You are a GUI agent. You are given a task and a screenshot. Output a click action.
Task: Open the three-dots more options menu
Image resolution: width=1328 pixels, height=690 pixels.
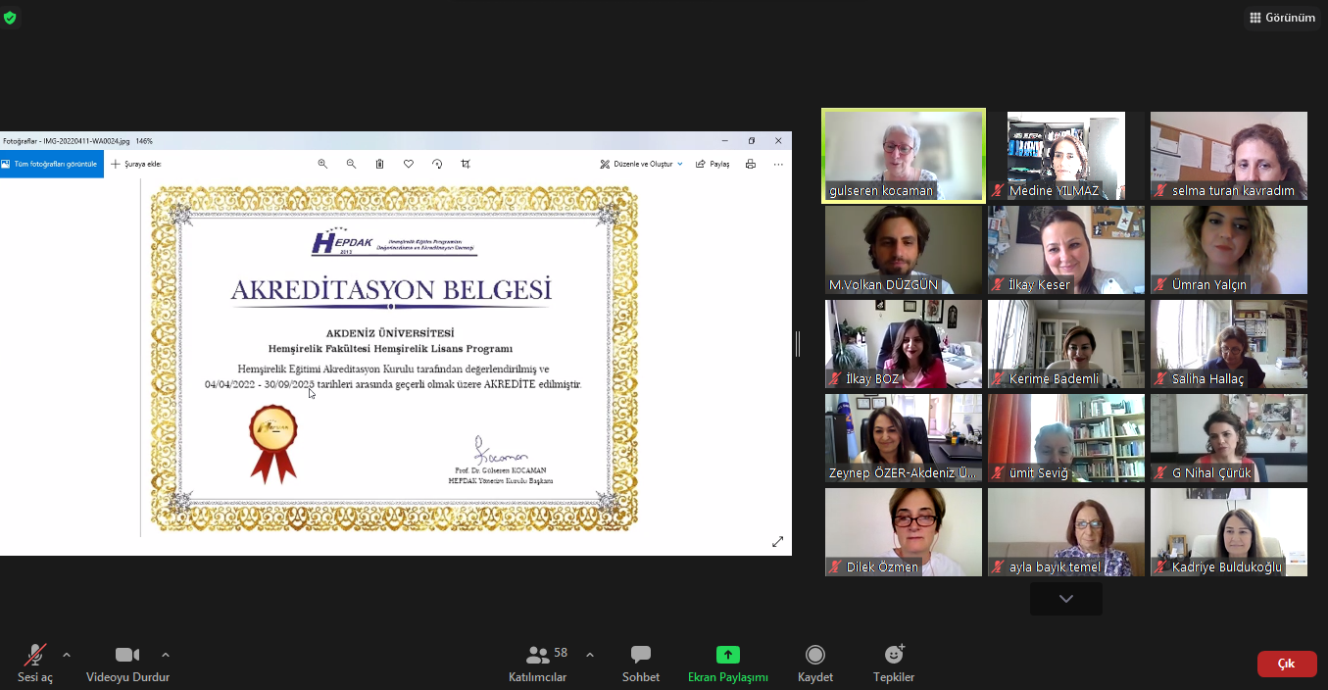[x=778, y=165]
